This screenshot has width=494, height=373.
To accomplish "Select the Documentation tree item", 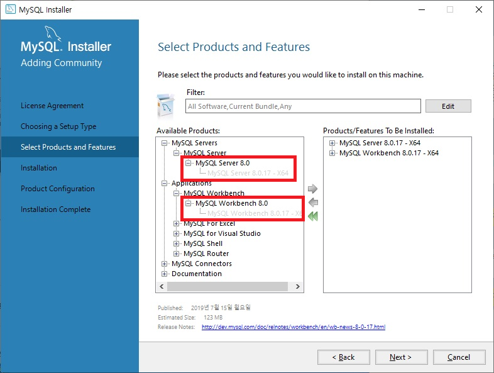I will click(197, 274).
